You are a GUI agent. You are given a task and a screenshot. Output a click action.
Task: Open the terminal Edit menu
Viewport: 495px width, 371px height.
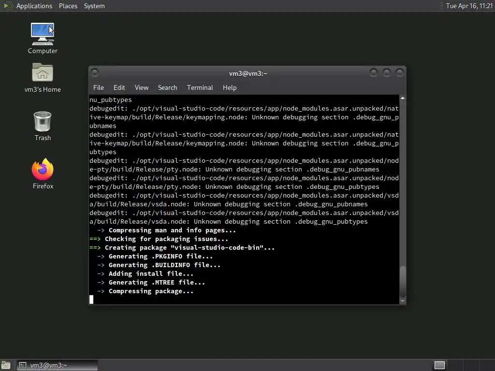pyautogui.click(x=119, y=88)
